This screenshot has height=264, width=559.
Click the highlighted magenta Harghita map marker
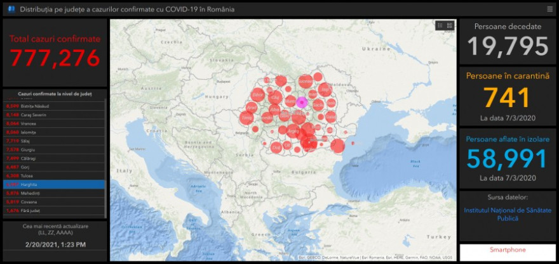pos(302,102)
